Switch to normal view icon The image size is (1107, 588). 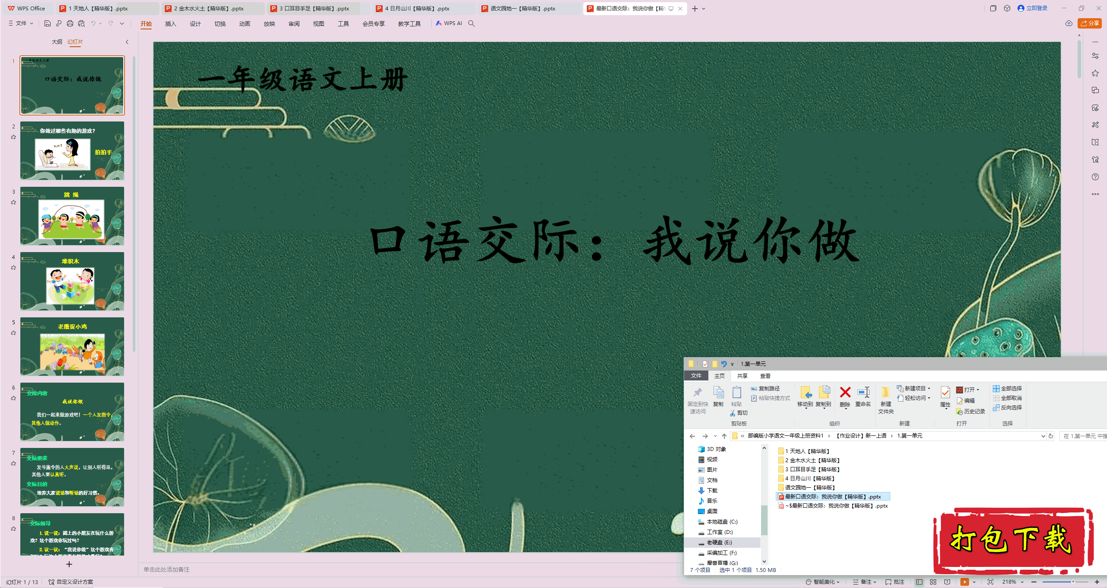[x=919, y=582]
